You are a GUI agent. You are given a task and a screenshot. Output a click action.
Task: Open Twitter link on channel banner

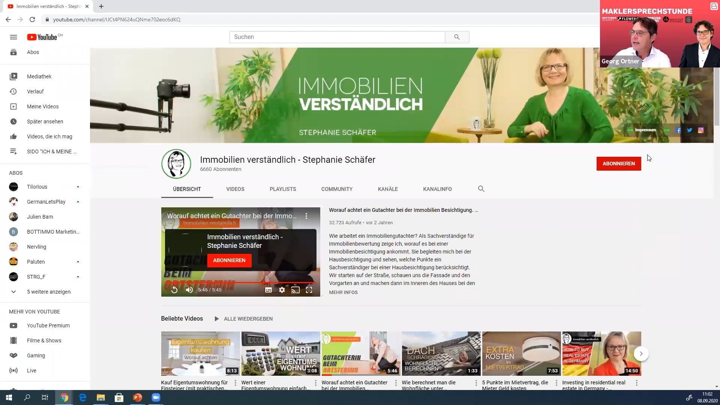pyautogui.click(x=689, y=130)
